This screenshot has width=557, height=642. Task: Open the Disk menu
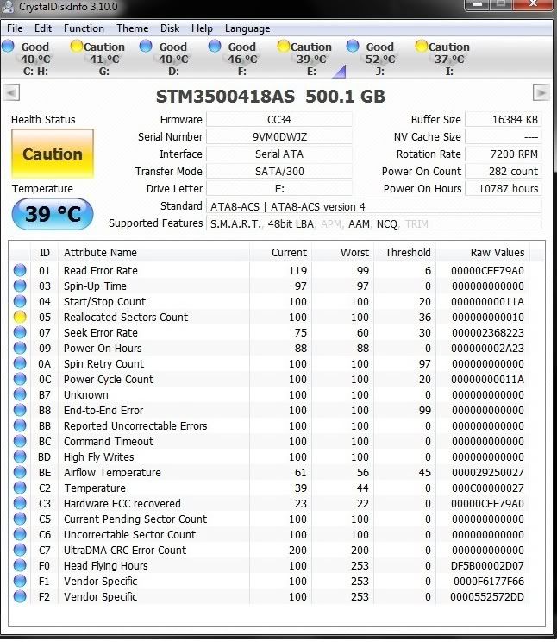(170, 28)
